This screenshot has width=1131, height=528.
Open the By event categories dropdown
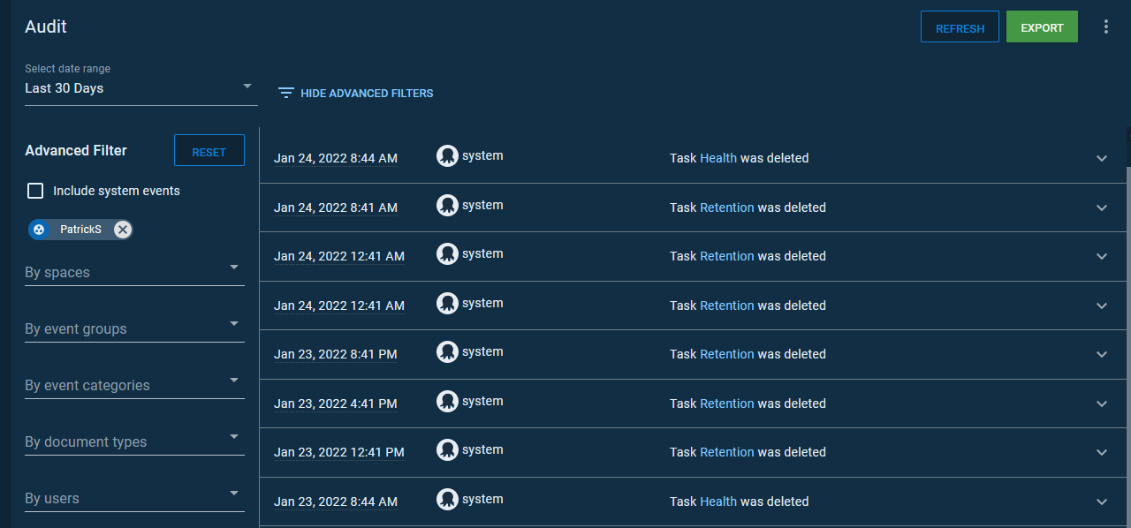pyautogui.click(x=134, y=385)
